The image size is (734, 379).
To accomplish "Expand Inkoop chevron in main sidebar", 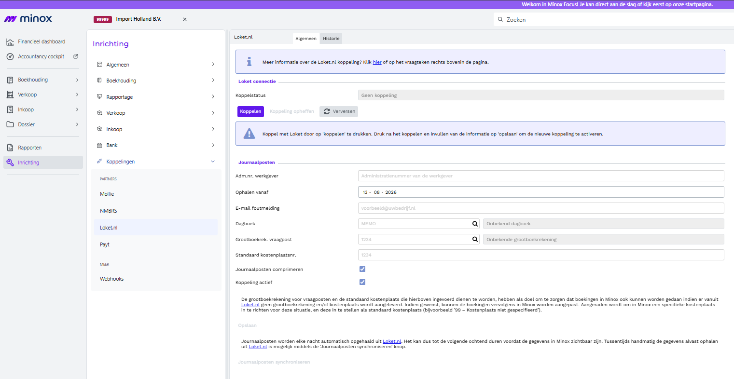I will pos(77,109).
